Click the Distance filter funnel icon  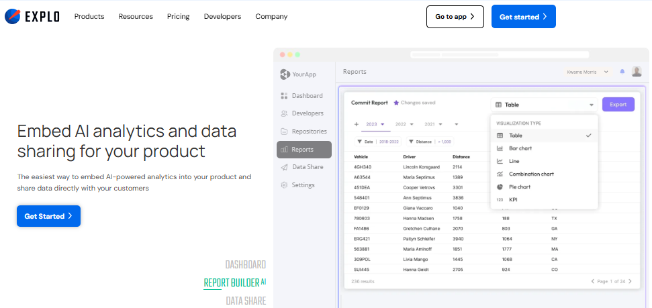(x=411, y=142)
